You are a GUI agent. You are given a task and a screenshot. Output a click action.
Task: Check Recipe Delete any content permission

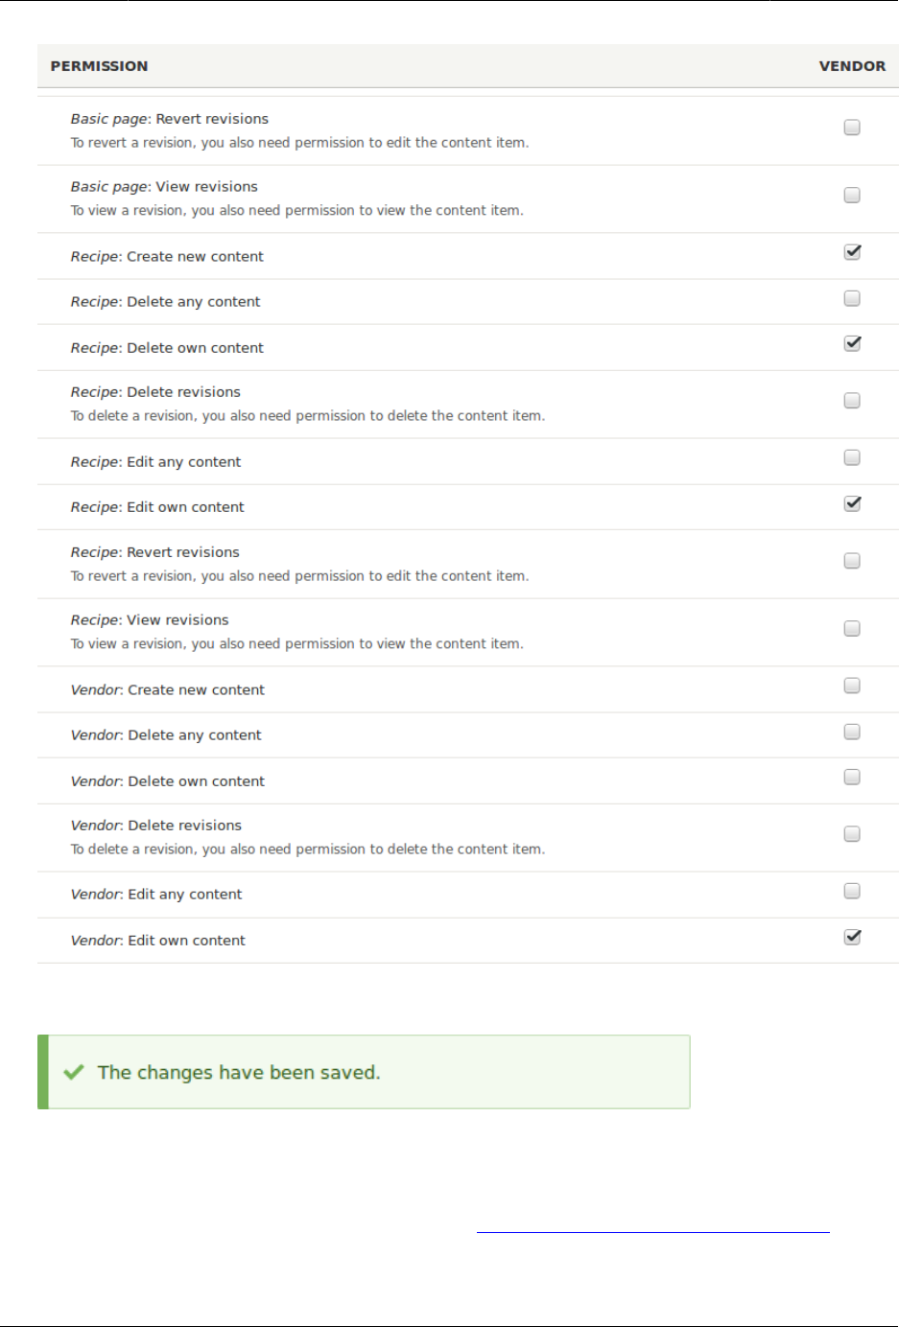tap(852, 298)
